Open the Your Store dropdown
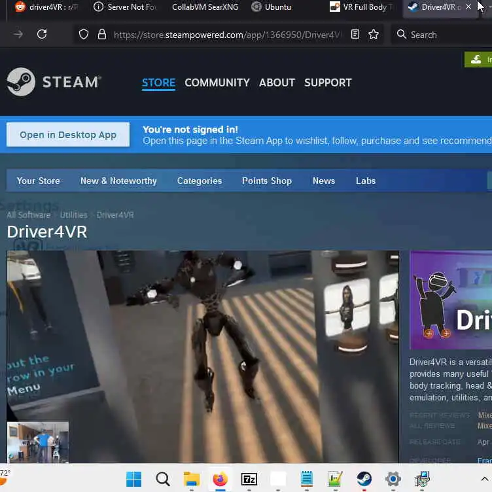Viewport: 492px width, 492px height. click(x=39, y=181)
